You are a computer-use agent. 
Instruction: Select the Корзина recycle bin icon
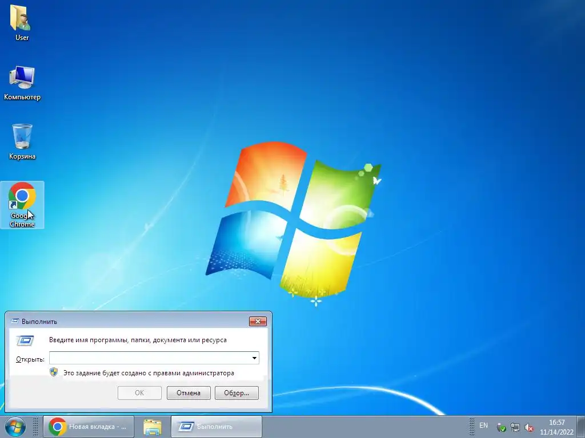coord(22,142)
